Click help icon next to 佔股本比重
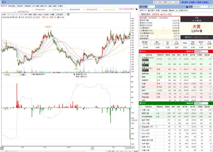Image resolution: width=213 pixels, height=152 pixels. point(157,36)
